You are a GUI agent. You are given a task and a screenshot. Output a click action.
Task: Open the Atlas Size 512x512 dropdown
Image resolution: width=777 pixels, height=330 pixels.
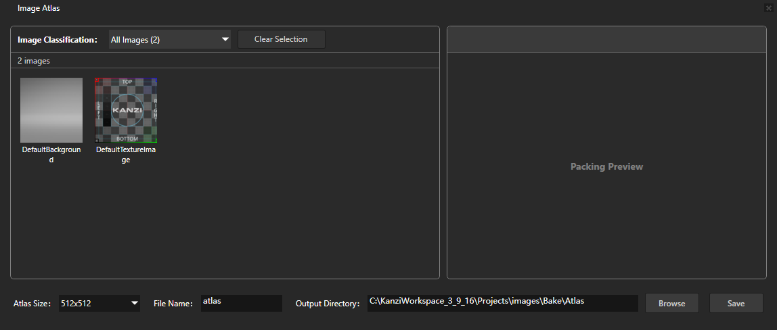(99, 303)
